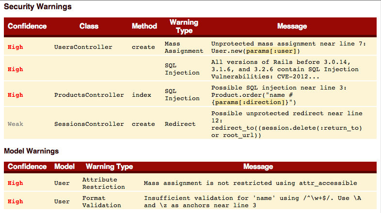This screenshot has height=213, width=381.
Task: Open the attr_accessible mass assignment message
Action: (250, 183)
